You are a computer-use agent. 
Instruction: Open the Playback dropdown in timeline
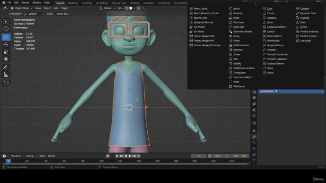coord(17,156)
